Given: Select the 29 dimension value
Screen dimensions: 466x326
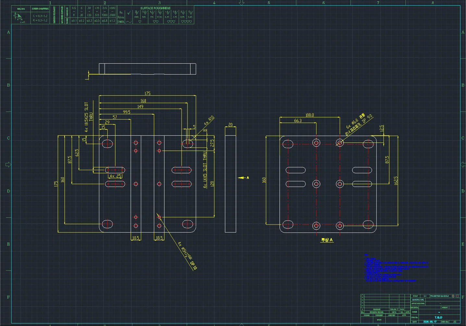Looking at the screenshot, I should point(107,122).
